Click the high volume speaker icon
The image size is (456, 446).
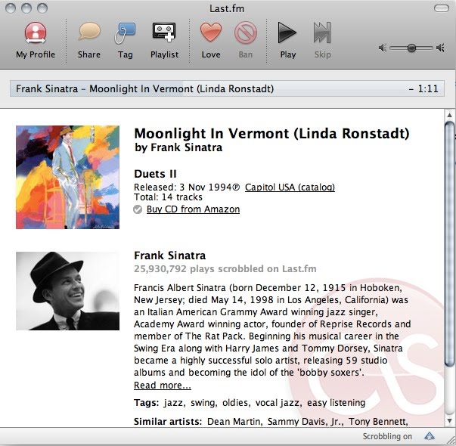coord(440,48)
